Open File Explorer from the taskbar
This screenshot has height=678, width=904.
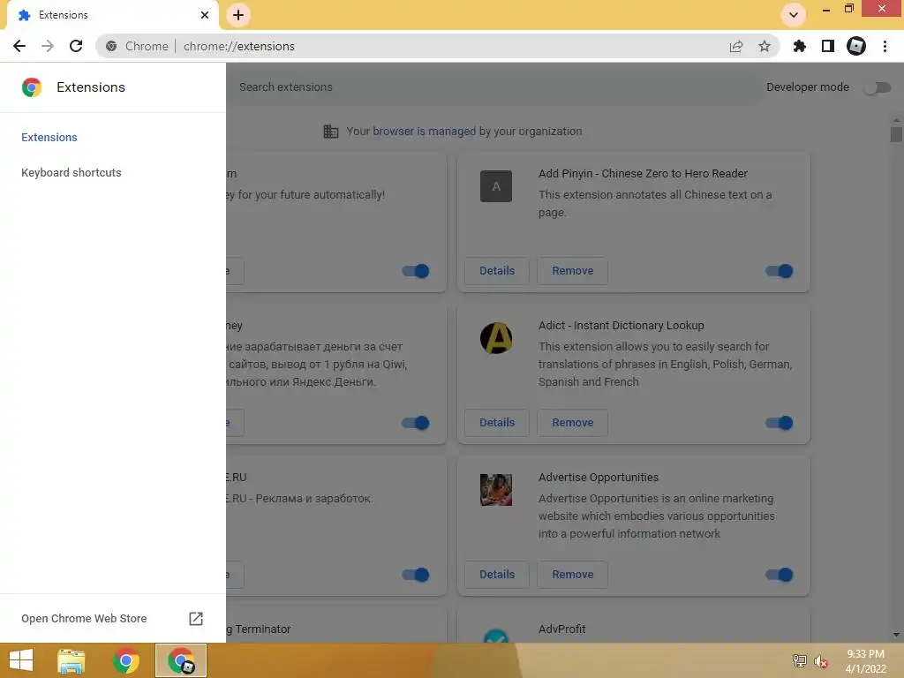point(71,661)
